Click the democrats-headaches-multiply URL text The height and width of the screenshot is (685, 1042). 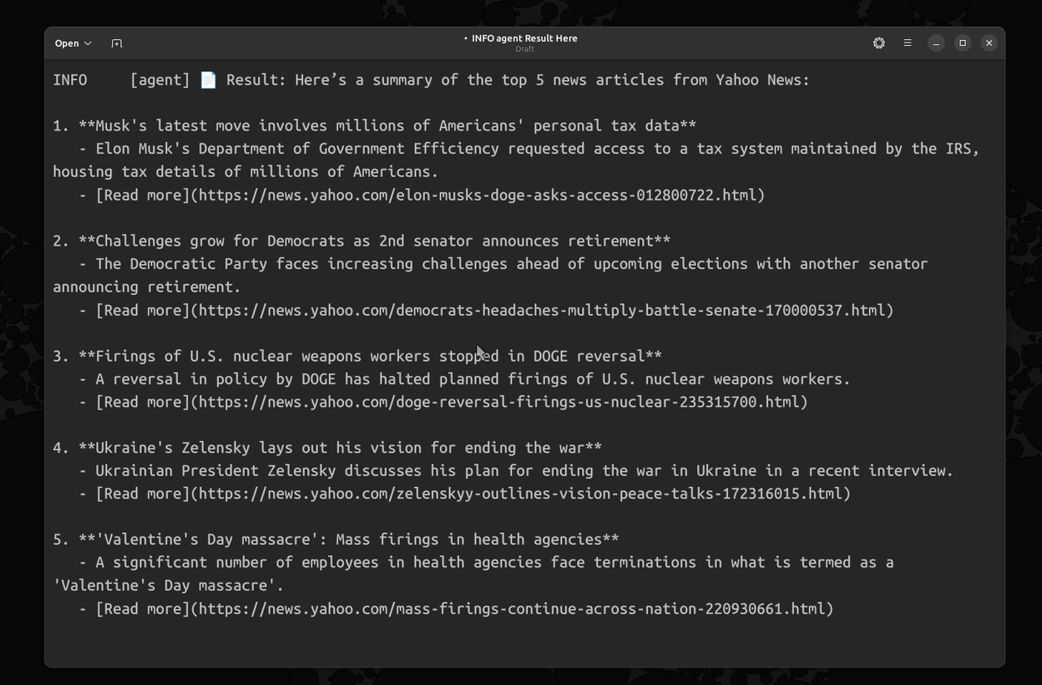click(x=542, y=310)
